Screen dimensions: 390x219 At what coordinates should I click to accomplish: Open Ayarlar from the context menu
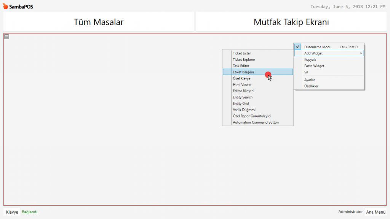[309, 80]
